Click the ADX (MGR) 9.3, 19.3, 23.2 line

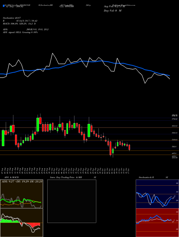[x=26, y=29]
